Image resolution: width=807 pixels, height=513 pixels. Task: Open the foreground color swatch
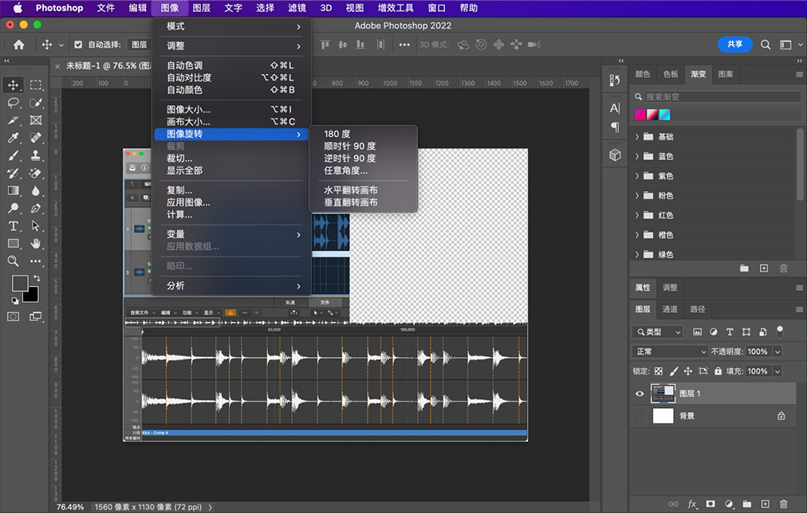click(21, 282)
